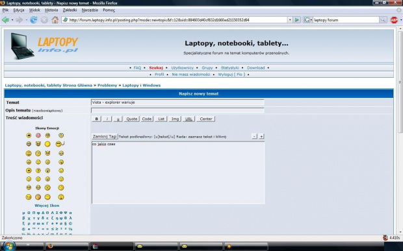Click the green back arrow icon
The image size is (403, 251).
[x=5, y=19]
